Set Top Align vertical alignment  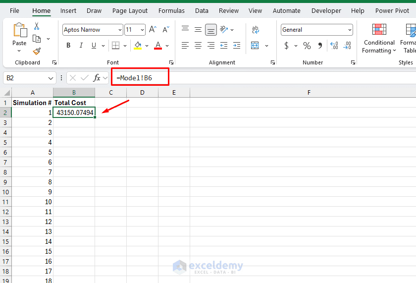click(185, 29)
